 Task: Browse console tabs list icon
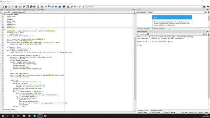click(x=137, y=34)
